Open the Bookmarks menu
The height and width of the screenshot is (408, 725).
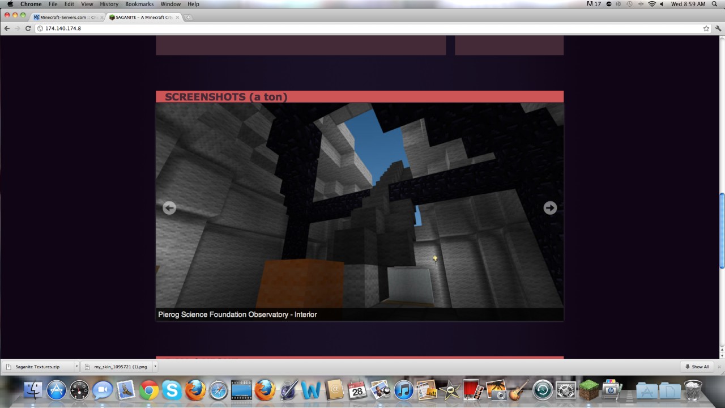[x=139, y=4]
